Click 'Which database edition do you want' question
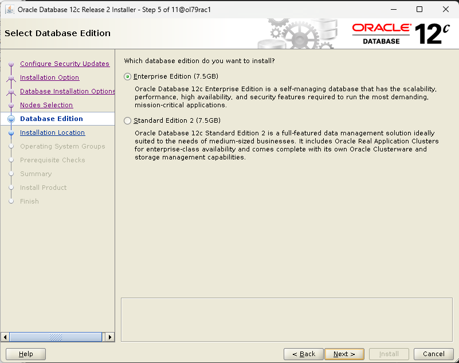 click(x=199, y=61)
